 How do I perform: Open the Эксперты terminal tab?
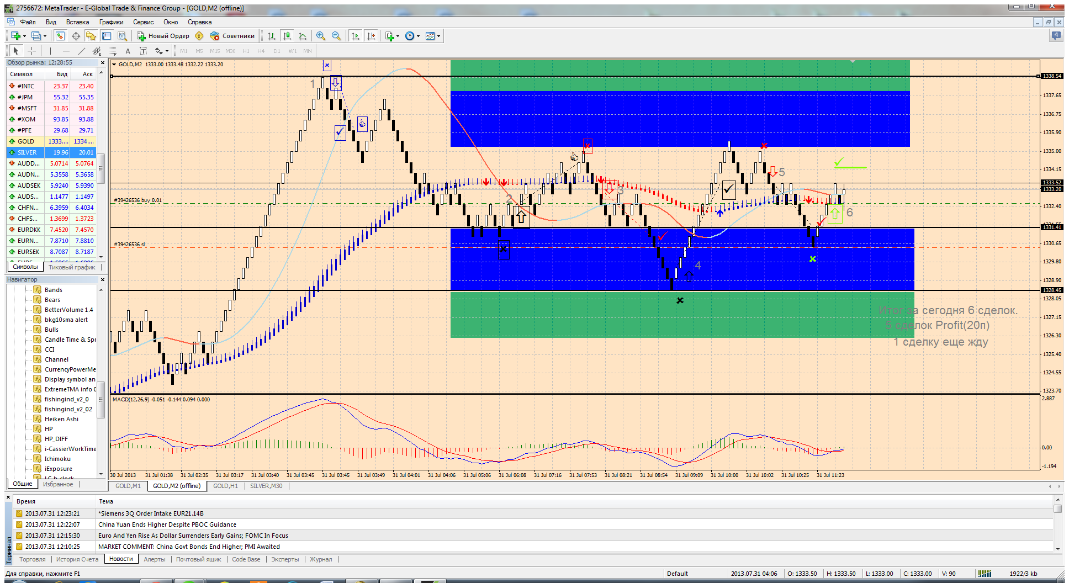pos(285,559)
